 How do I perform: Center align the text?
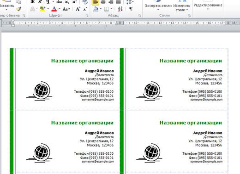(103, 2)
